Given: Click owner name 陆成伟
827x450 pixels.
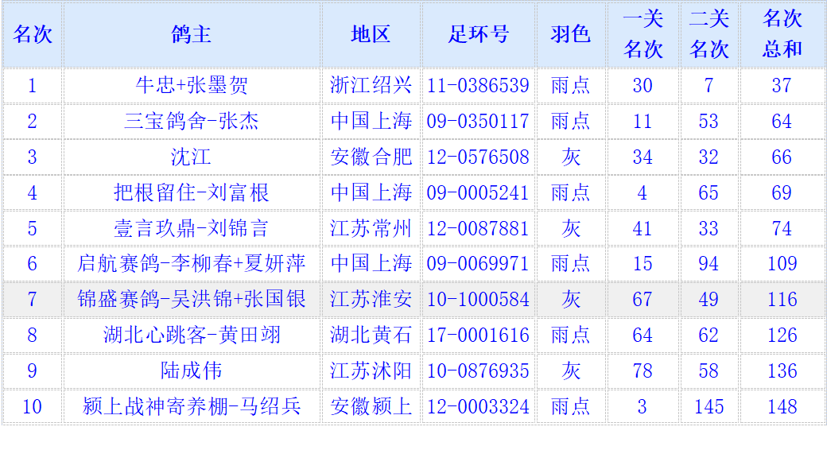Looking at the screenshot, I should [x=192, y=371].
